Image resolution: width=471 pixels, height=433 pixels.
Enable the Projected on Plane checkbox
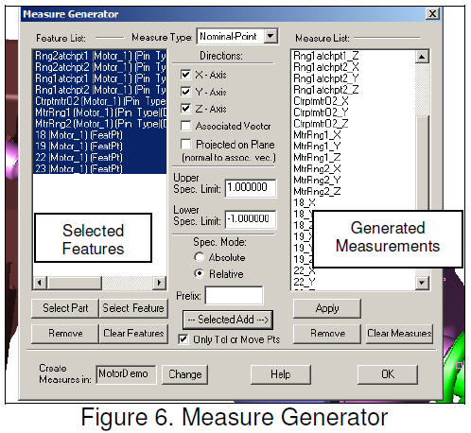click(185, 144)
